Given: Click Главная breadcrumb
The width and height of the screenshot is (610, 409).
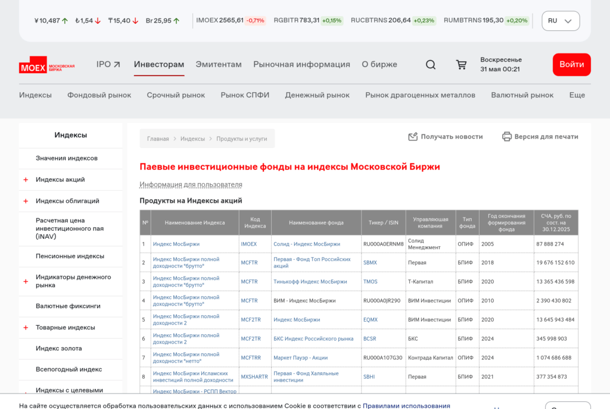Looking at the screenshot, I should point(158,139).
